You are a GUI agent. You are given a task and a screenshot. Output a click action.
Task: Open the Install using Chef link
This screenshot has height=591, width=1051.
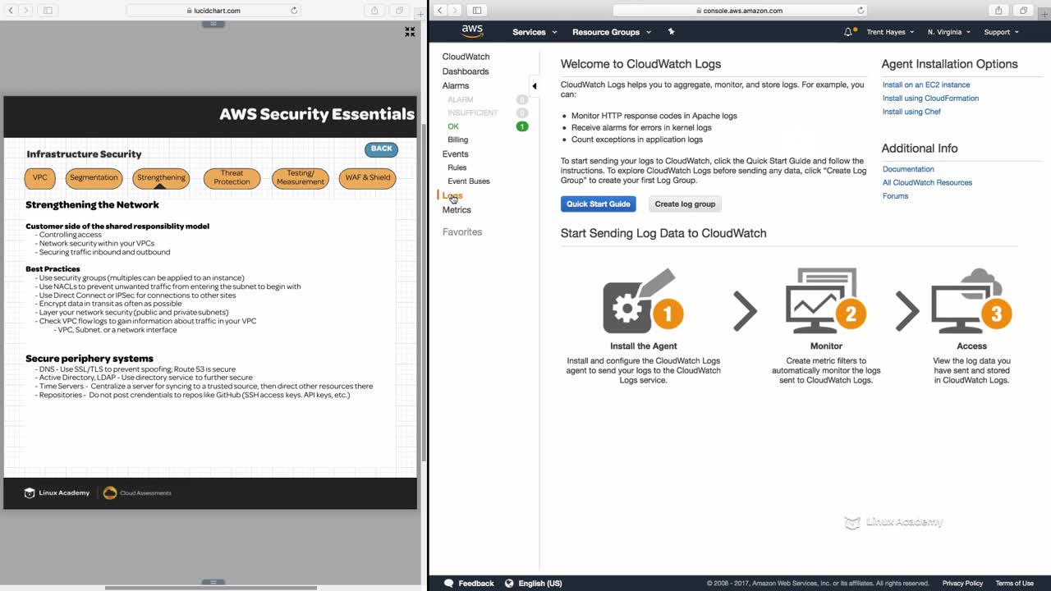coord(911,112)
